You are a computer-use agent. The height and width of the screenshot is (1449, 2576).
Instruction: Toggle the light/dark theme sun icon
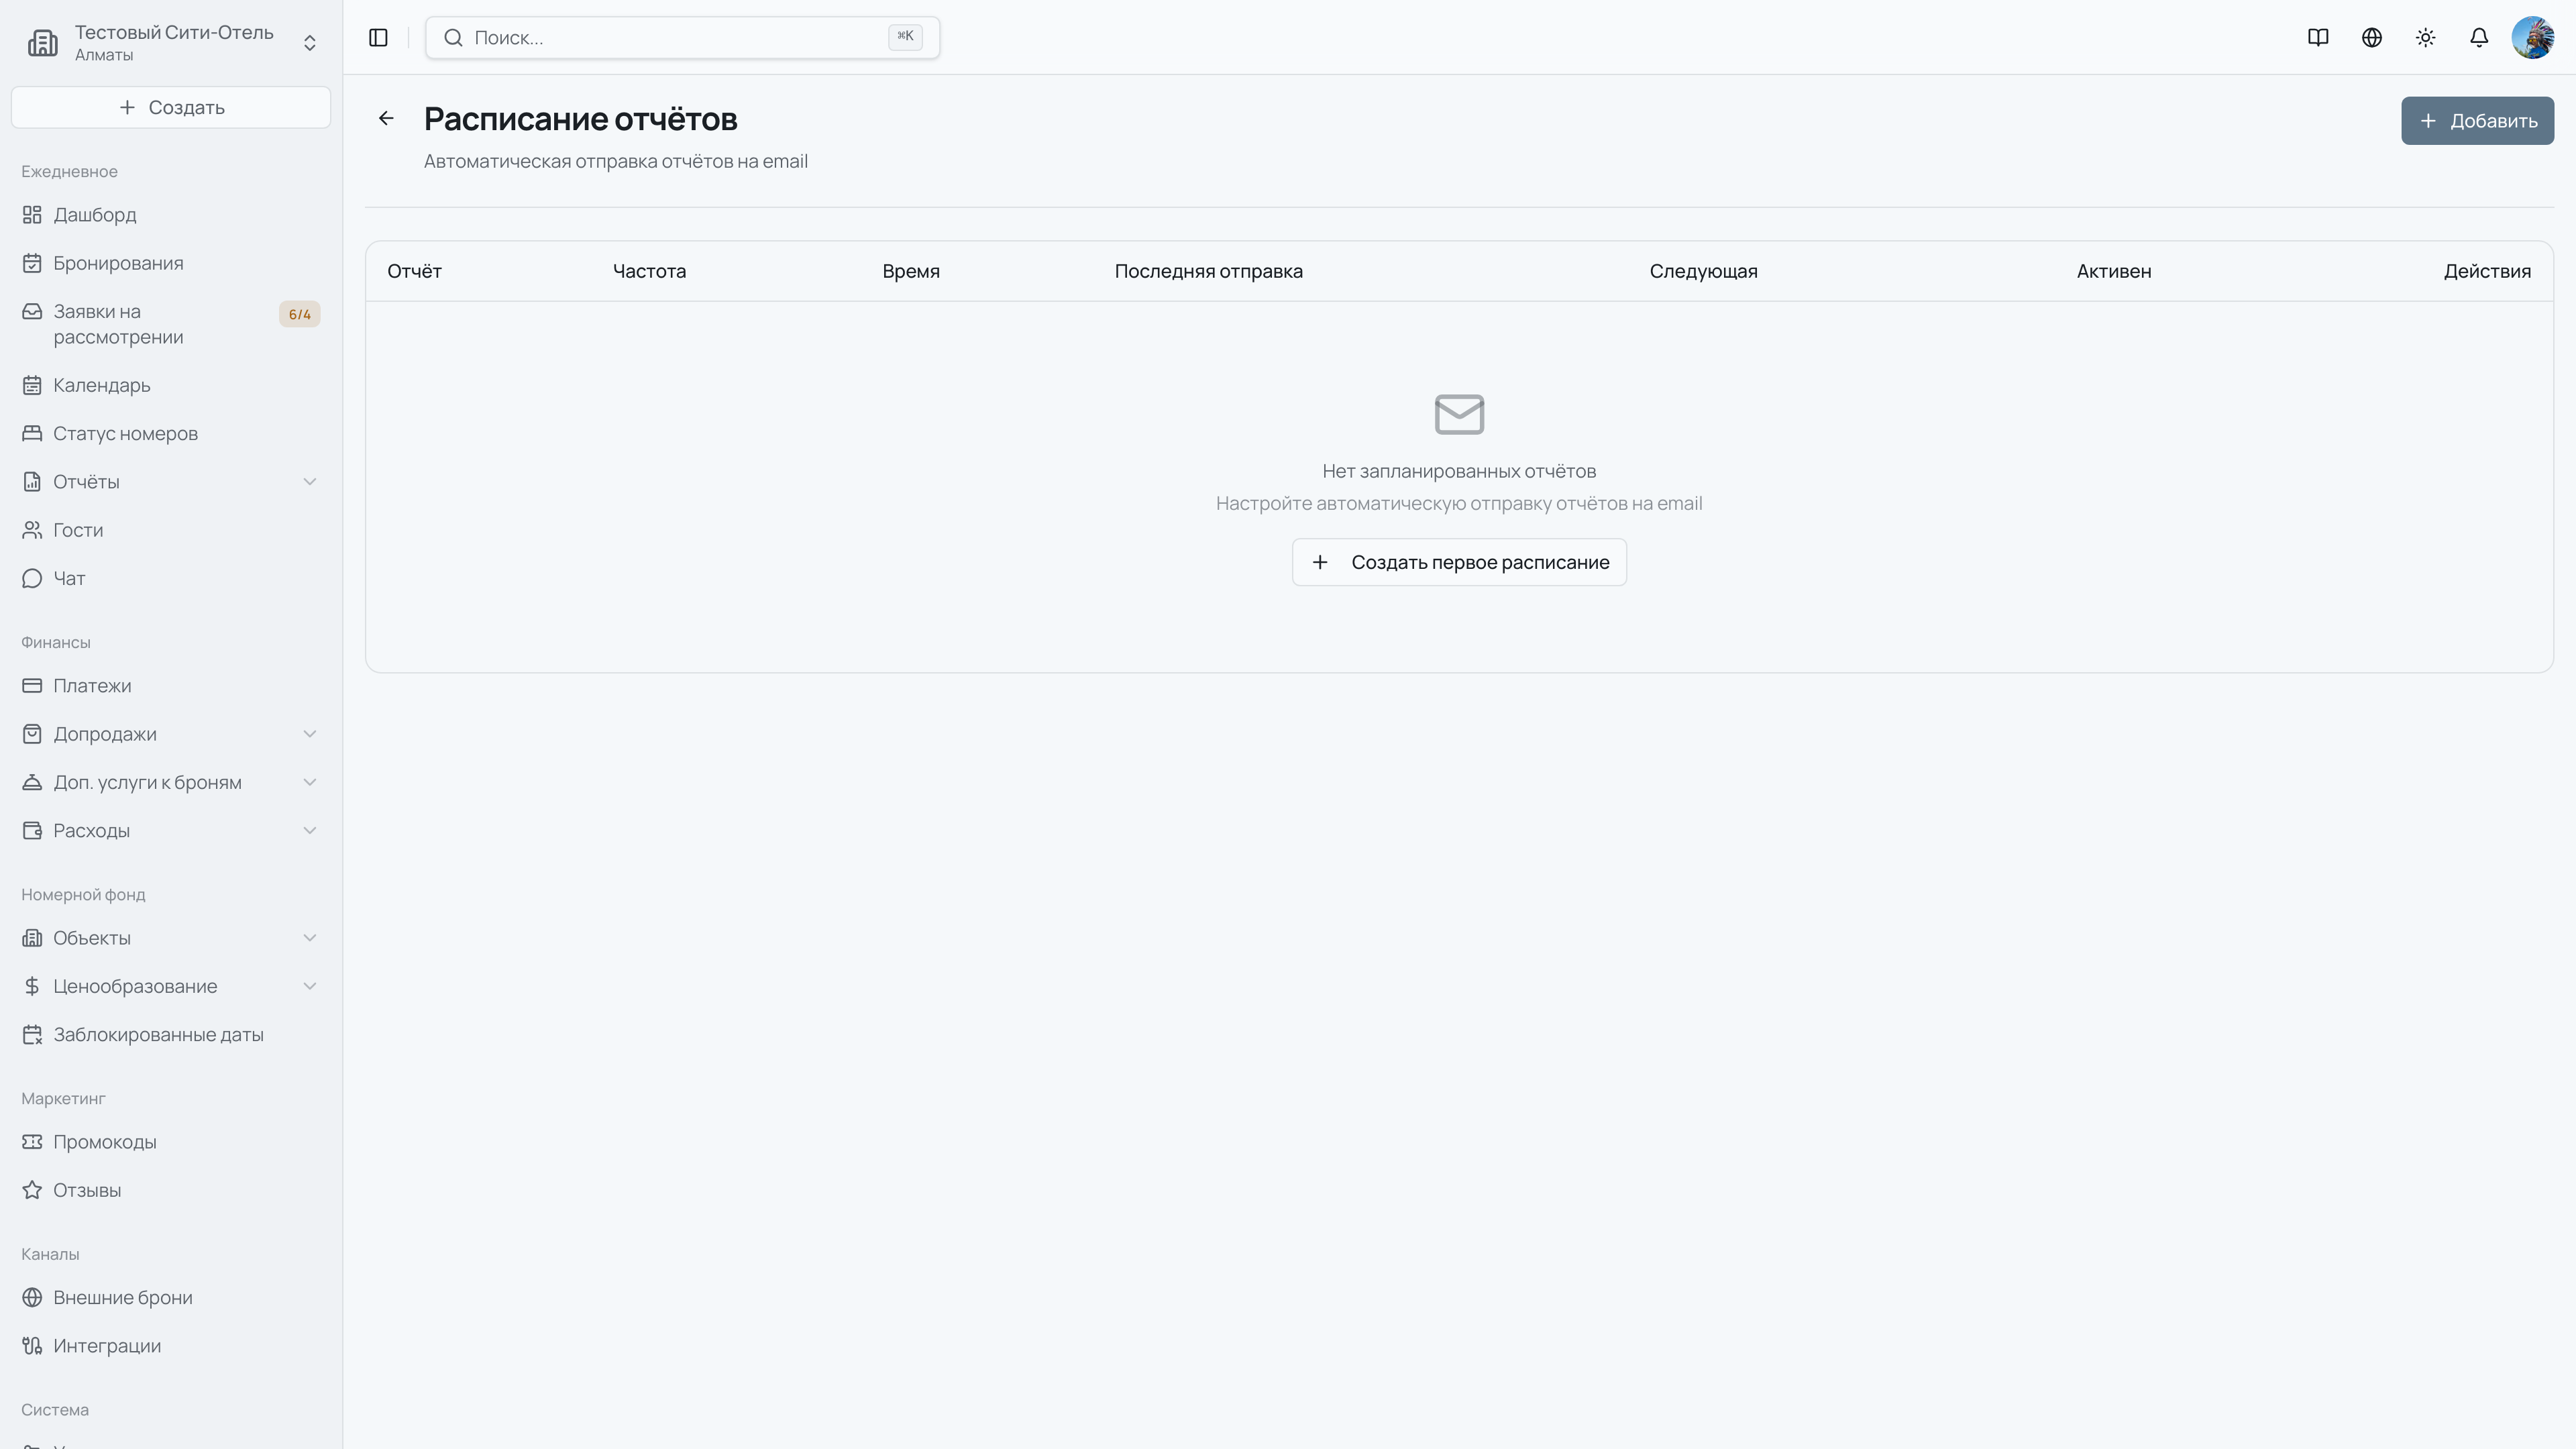2426,37
